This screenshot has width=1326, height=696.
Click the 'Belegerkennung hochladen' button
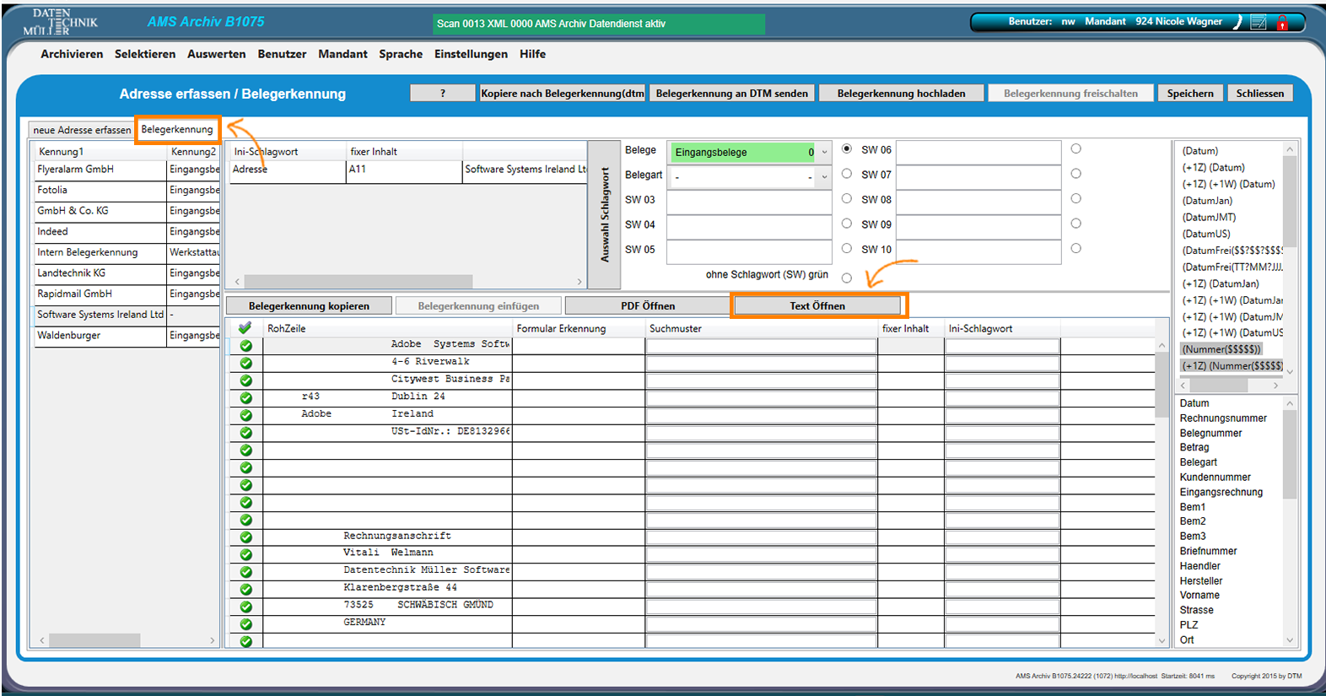point(901,94)
